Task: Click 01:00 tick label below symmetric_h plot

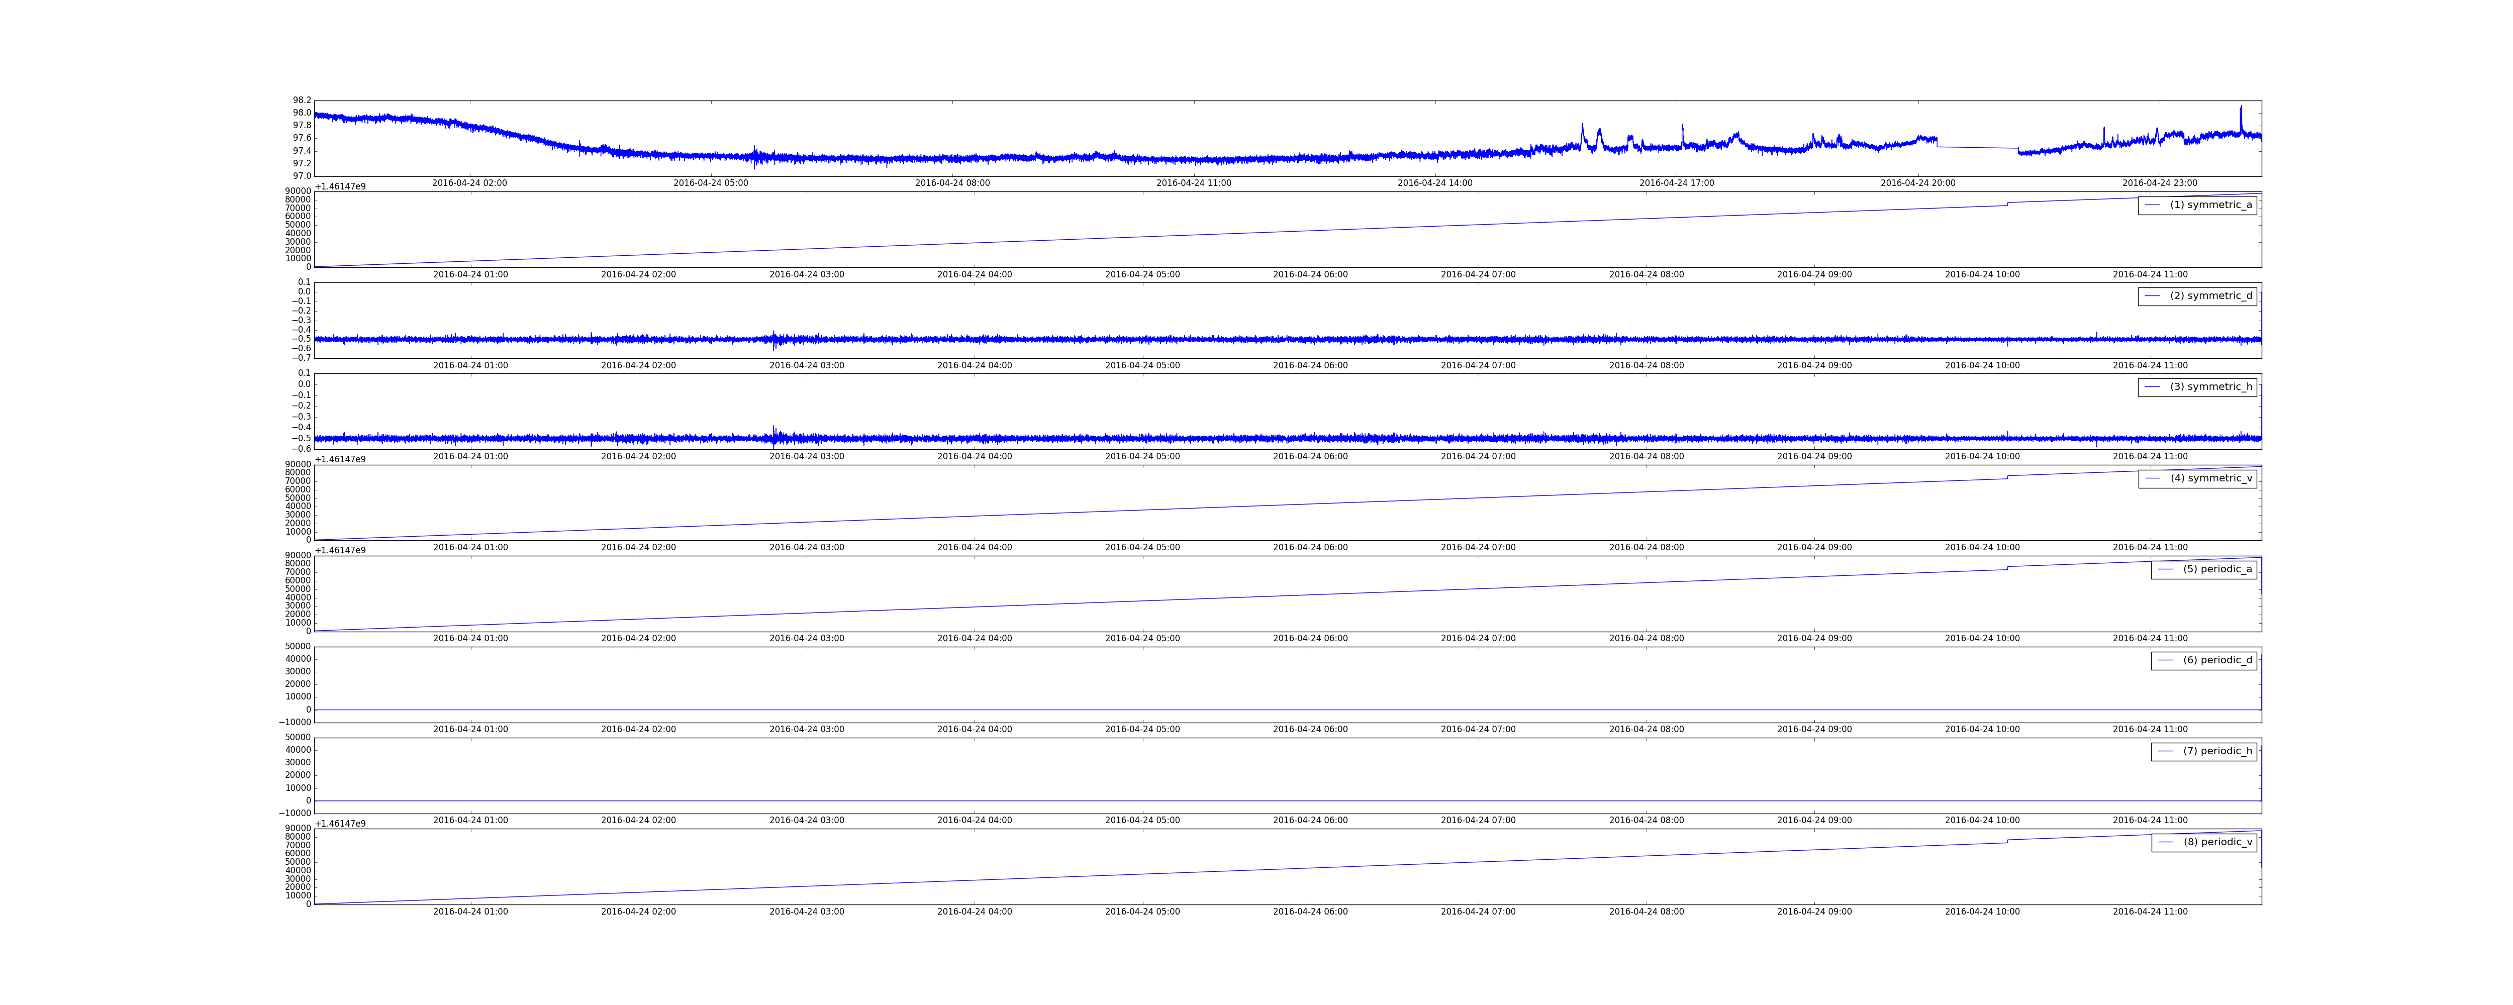Action: (x=470, y=457)
